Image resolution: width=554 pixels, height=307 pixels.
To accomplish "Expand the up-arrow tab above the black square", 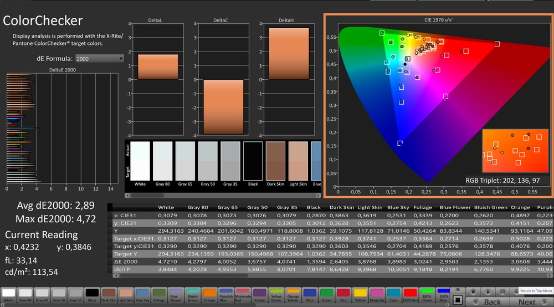I will (458, 290).
